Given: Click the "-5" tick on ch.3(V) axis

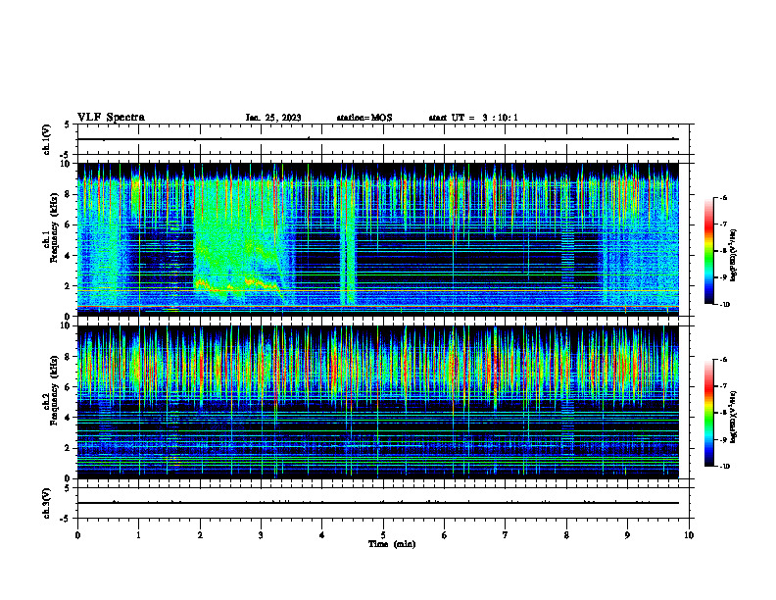Looking at the screenshot, I should pos(66,519).
